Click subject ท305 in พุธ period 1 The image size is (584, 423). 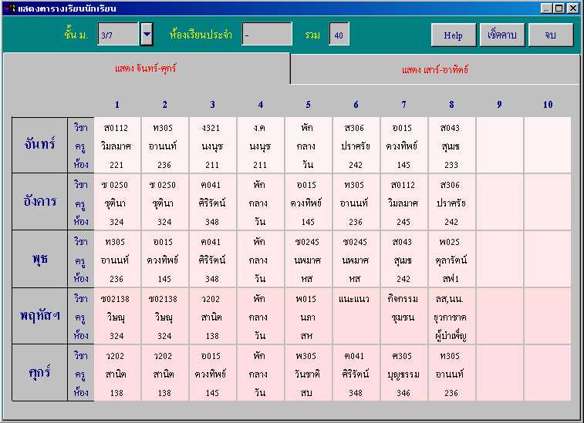click(115, 242)
